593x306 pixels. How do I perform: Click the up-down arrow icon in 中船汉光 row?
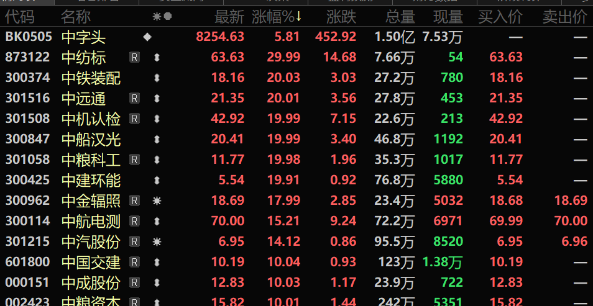pyautogui.click(x=157, y=139)
